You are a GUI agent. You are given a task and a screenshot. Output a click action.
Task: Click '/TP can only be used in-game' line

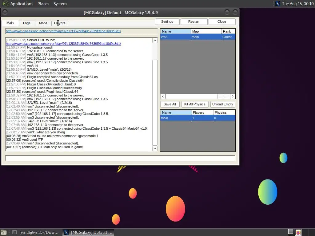(45, 147)
